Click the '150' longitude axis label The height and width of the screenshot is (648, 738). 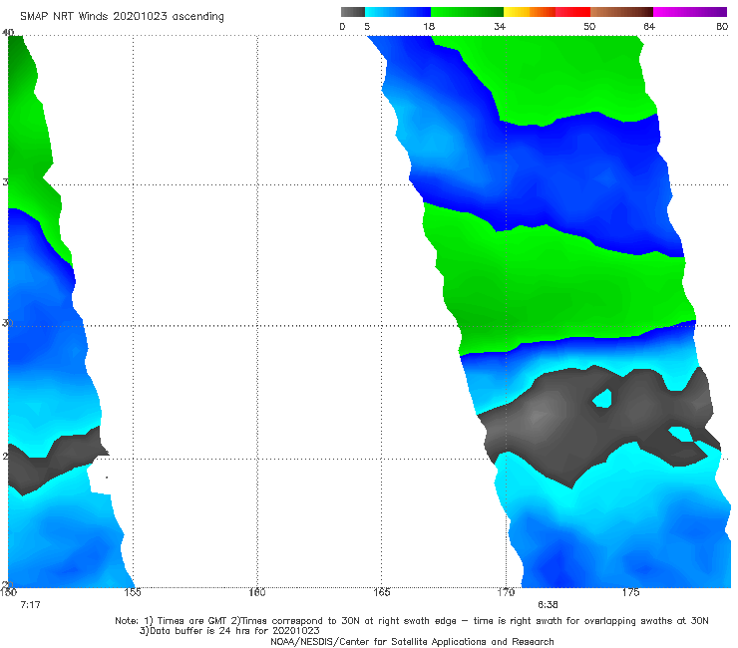[x=8, y=592]
